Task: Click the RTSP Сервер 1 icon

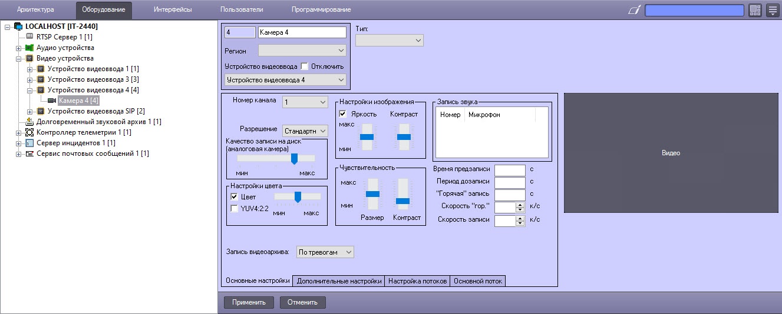Action: coord(30,37)
